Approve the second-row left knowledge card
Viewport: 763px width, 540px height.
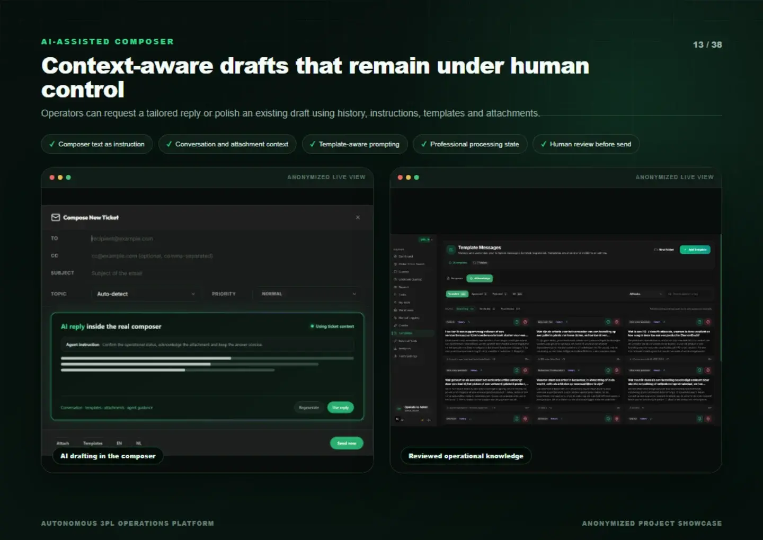click(517, 370)
